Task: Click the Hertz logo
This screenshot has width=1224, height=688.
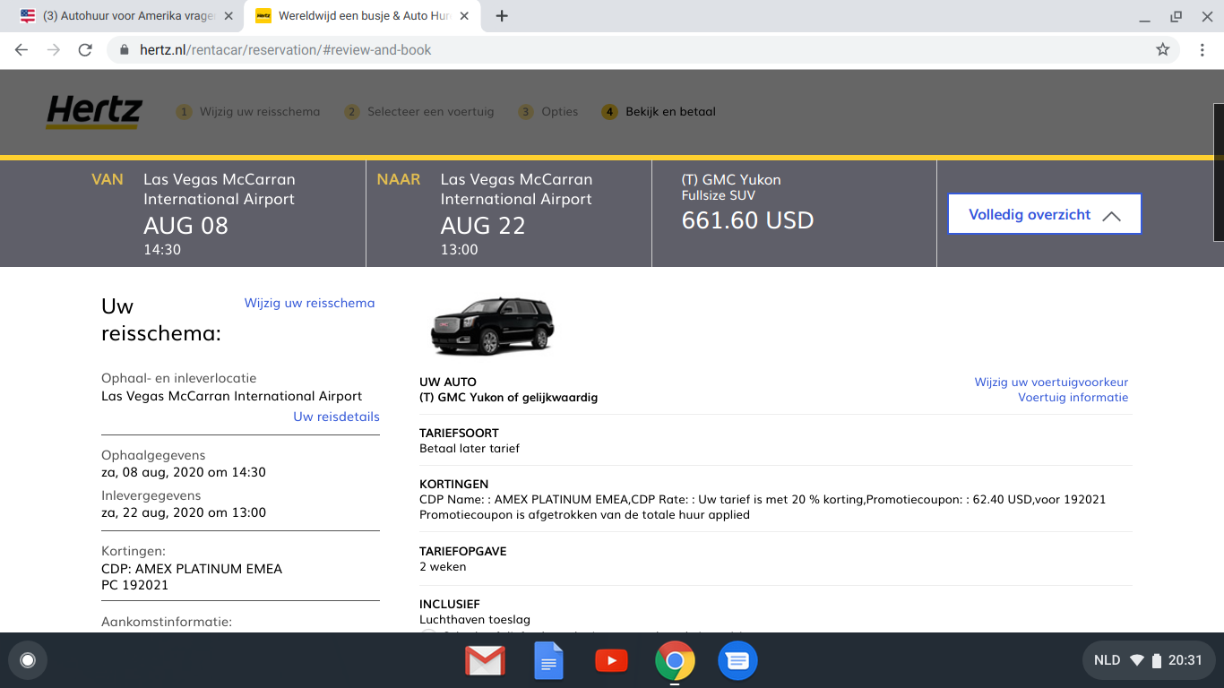Action: (x=94, y=112)
